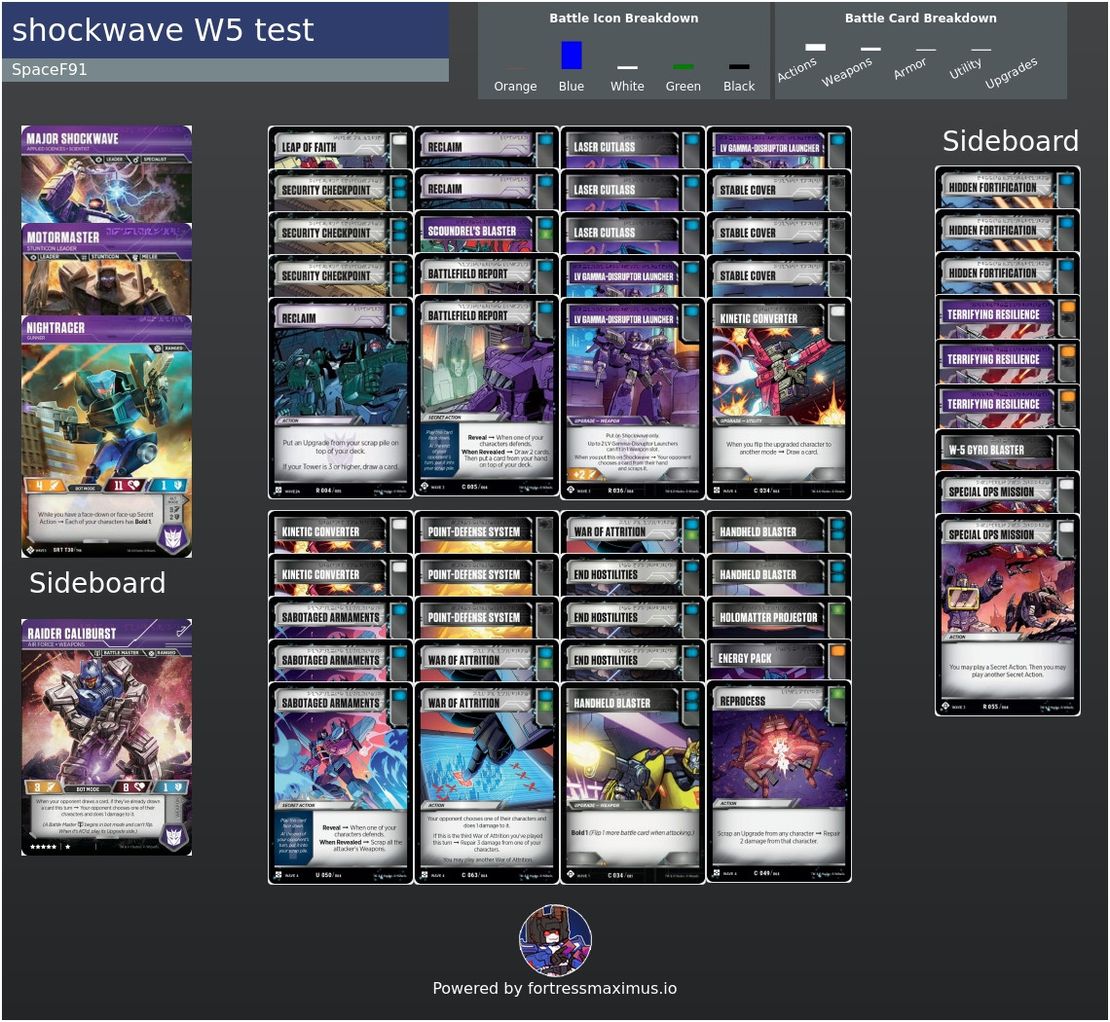Click the author name SpaceF91
This screenshot has height=1022, width=1110.
pos(50,69)
